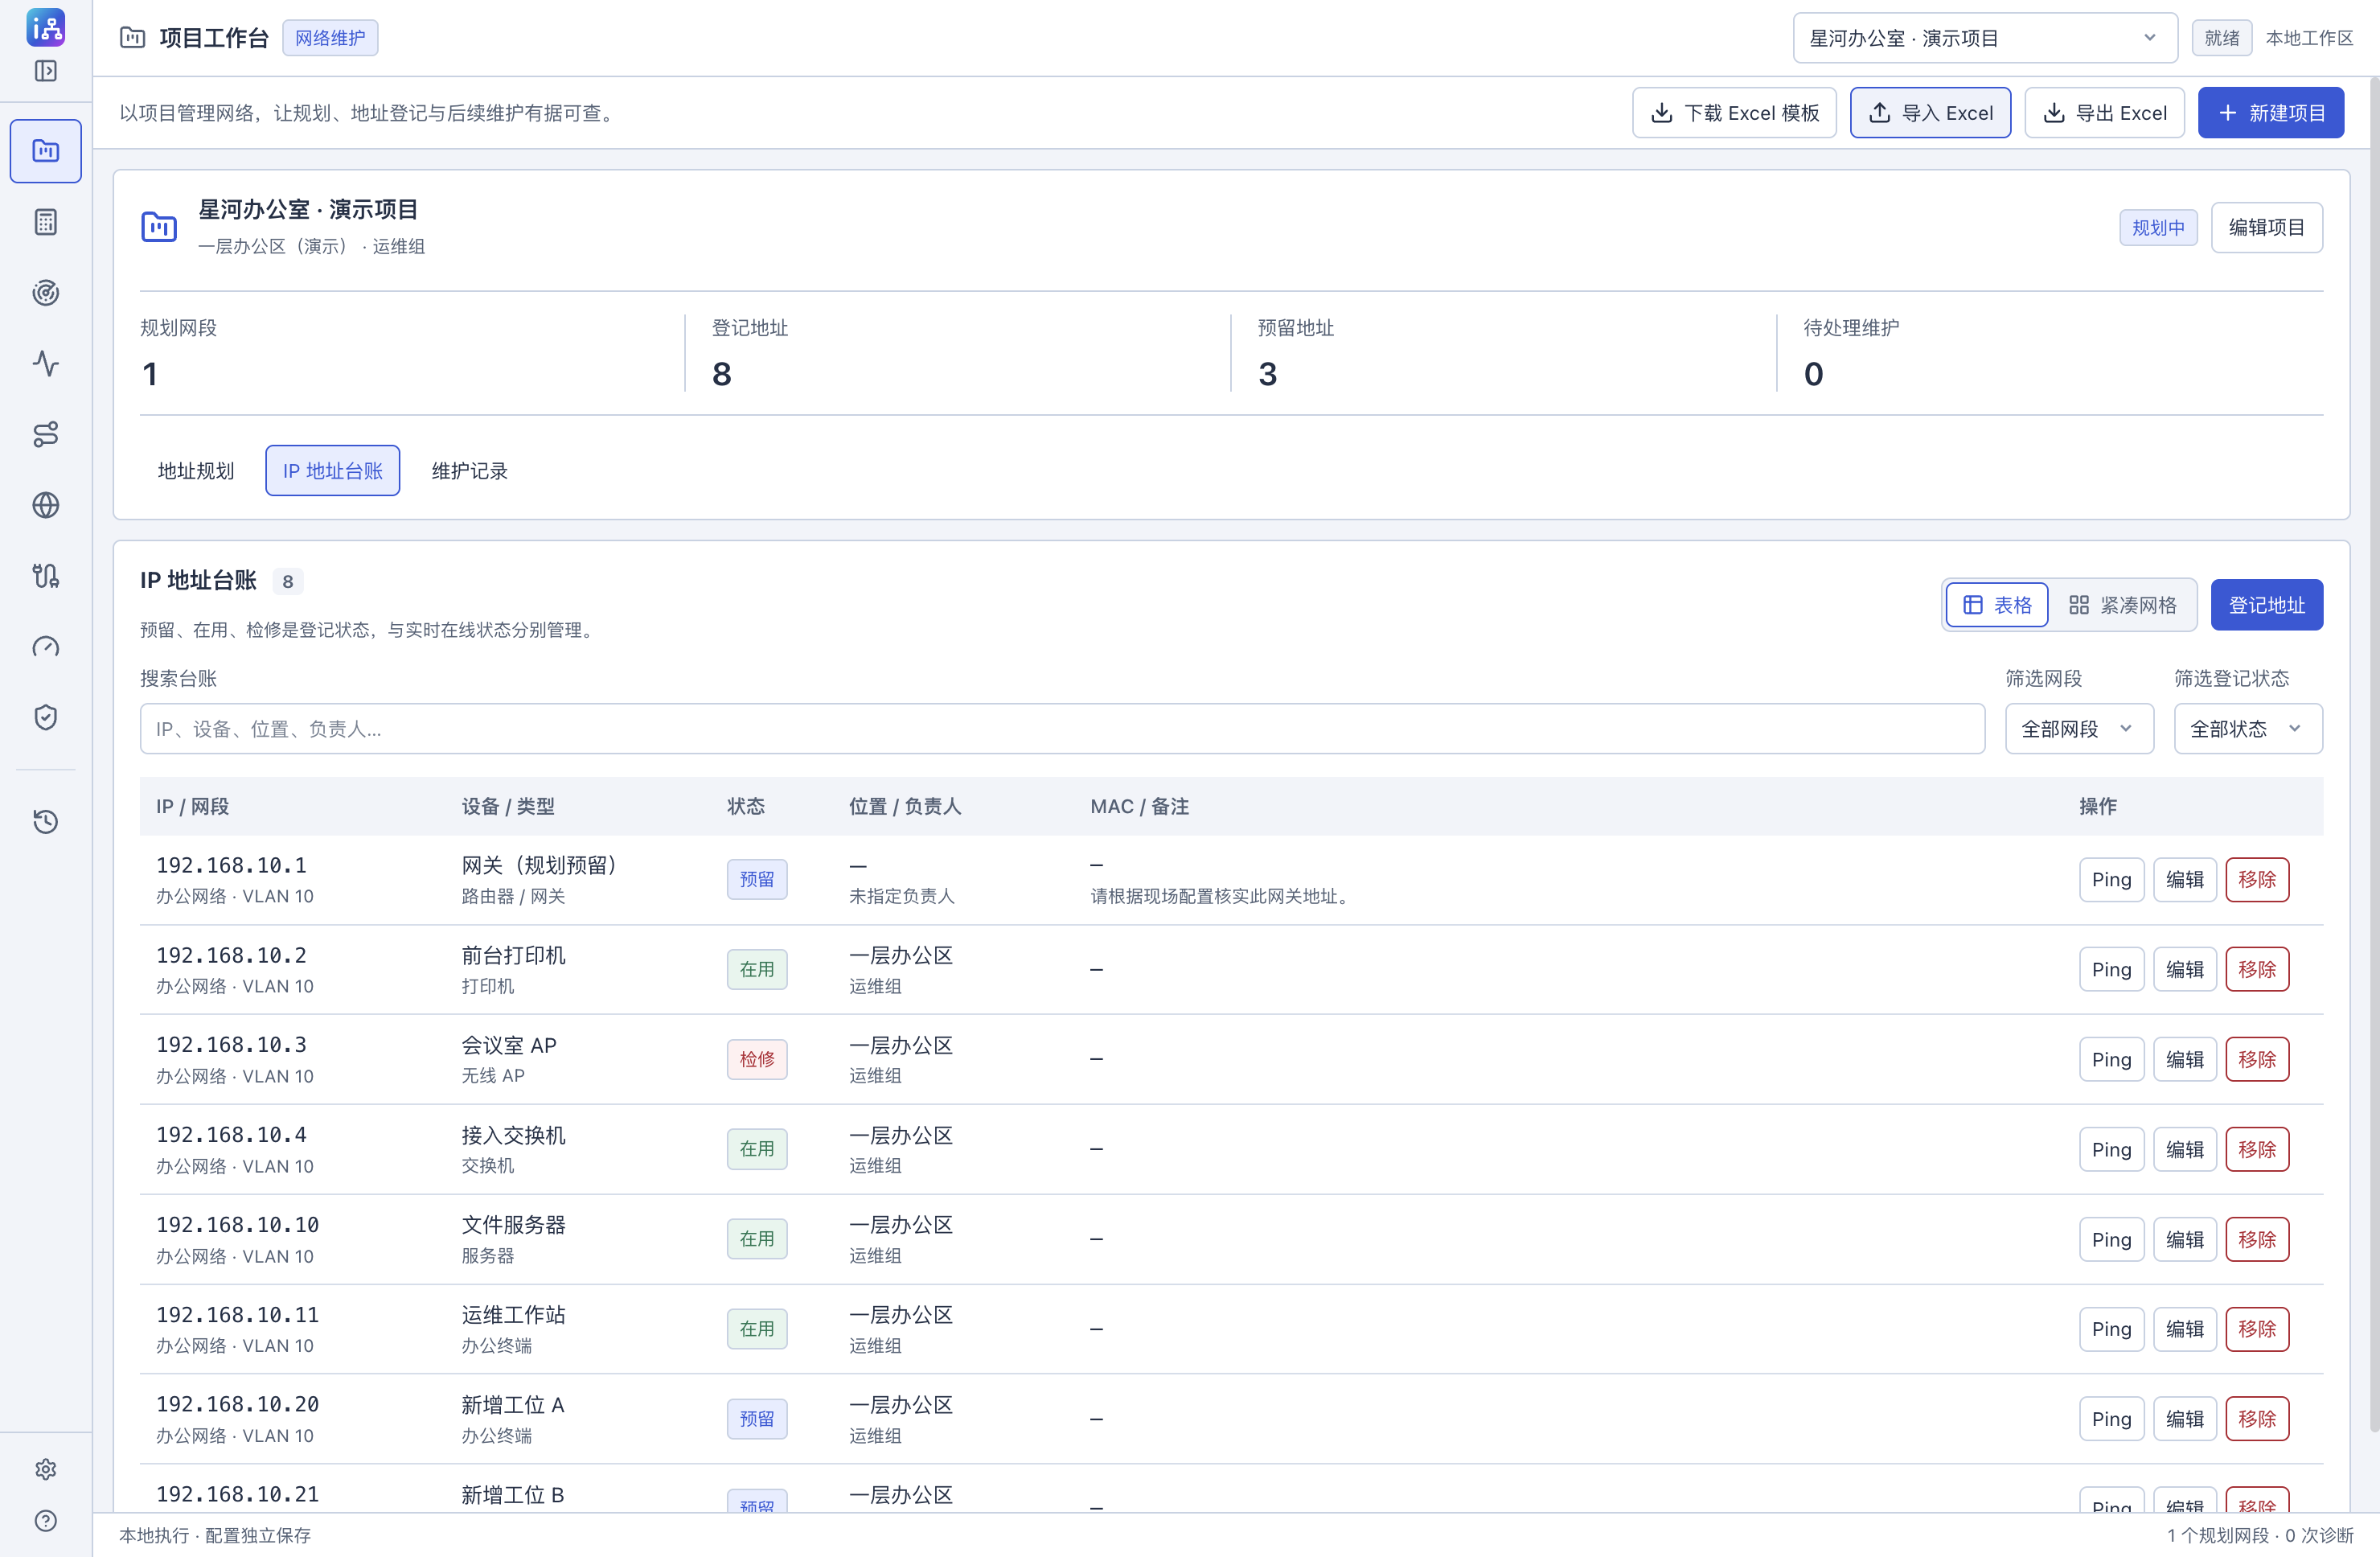Click the 设备 / 类型 column header
The height and width of the screenshot is (1557, 2380).
click(x=508, y=807)
